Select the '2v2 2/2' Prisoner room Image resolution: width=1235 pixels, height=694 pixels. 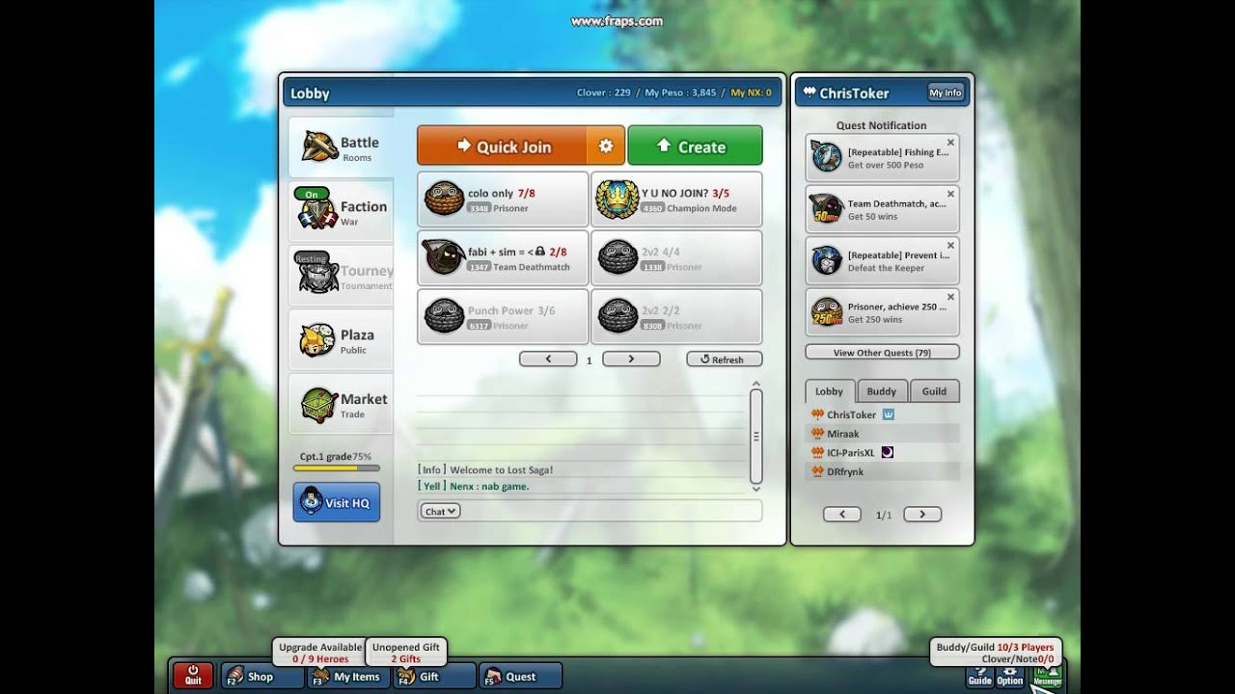pos(676,317)
